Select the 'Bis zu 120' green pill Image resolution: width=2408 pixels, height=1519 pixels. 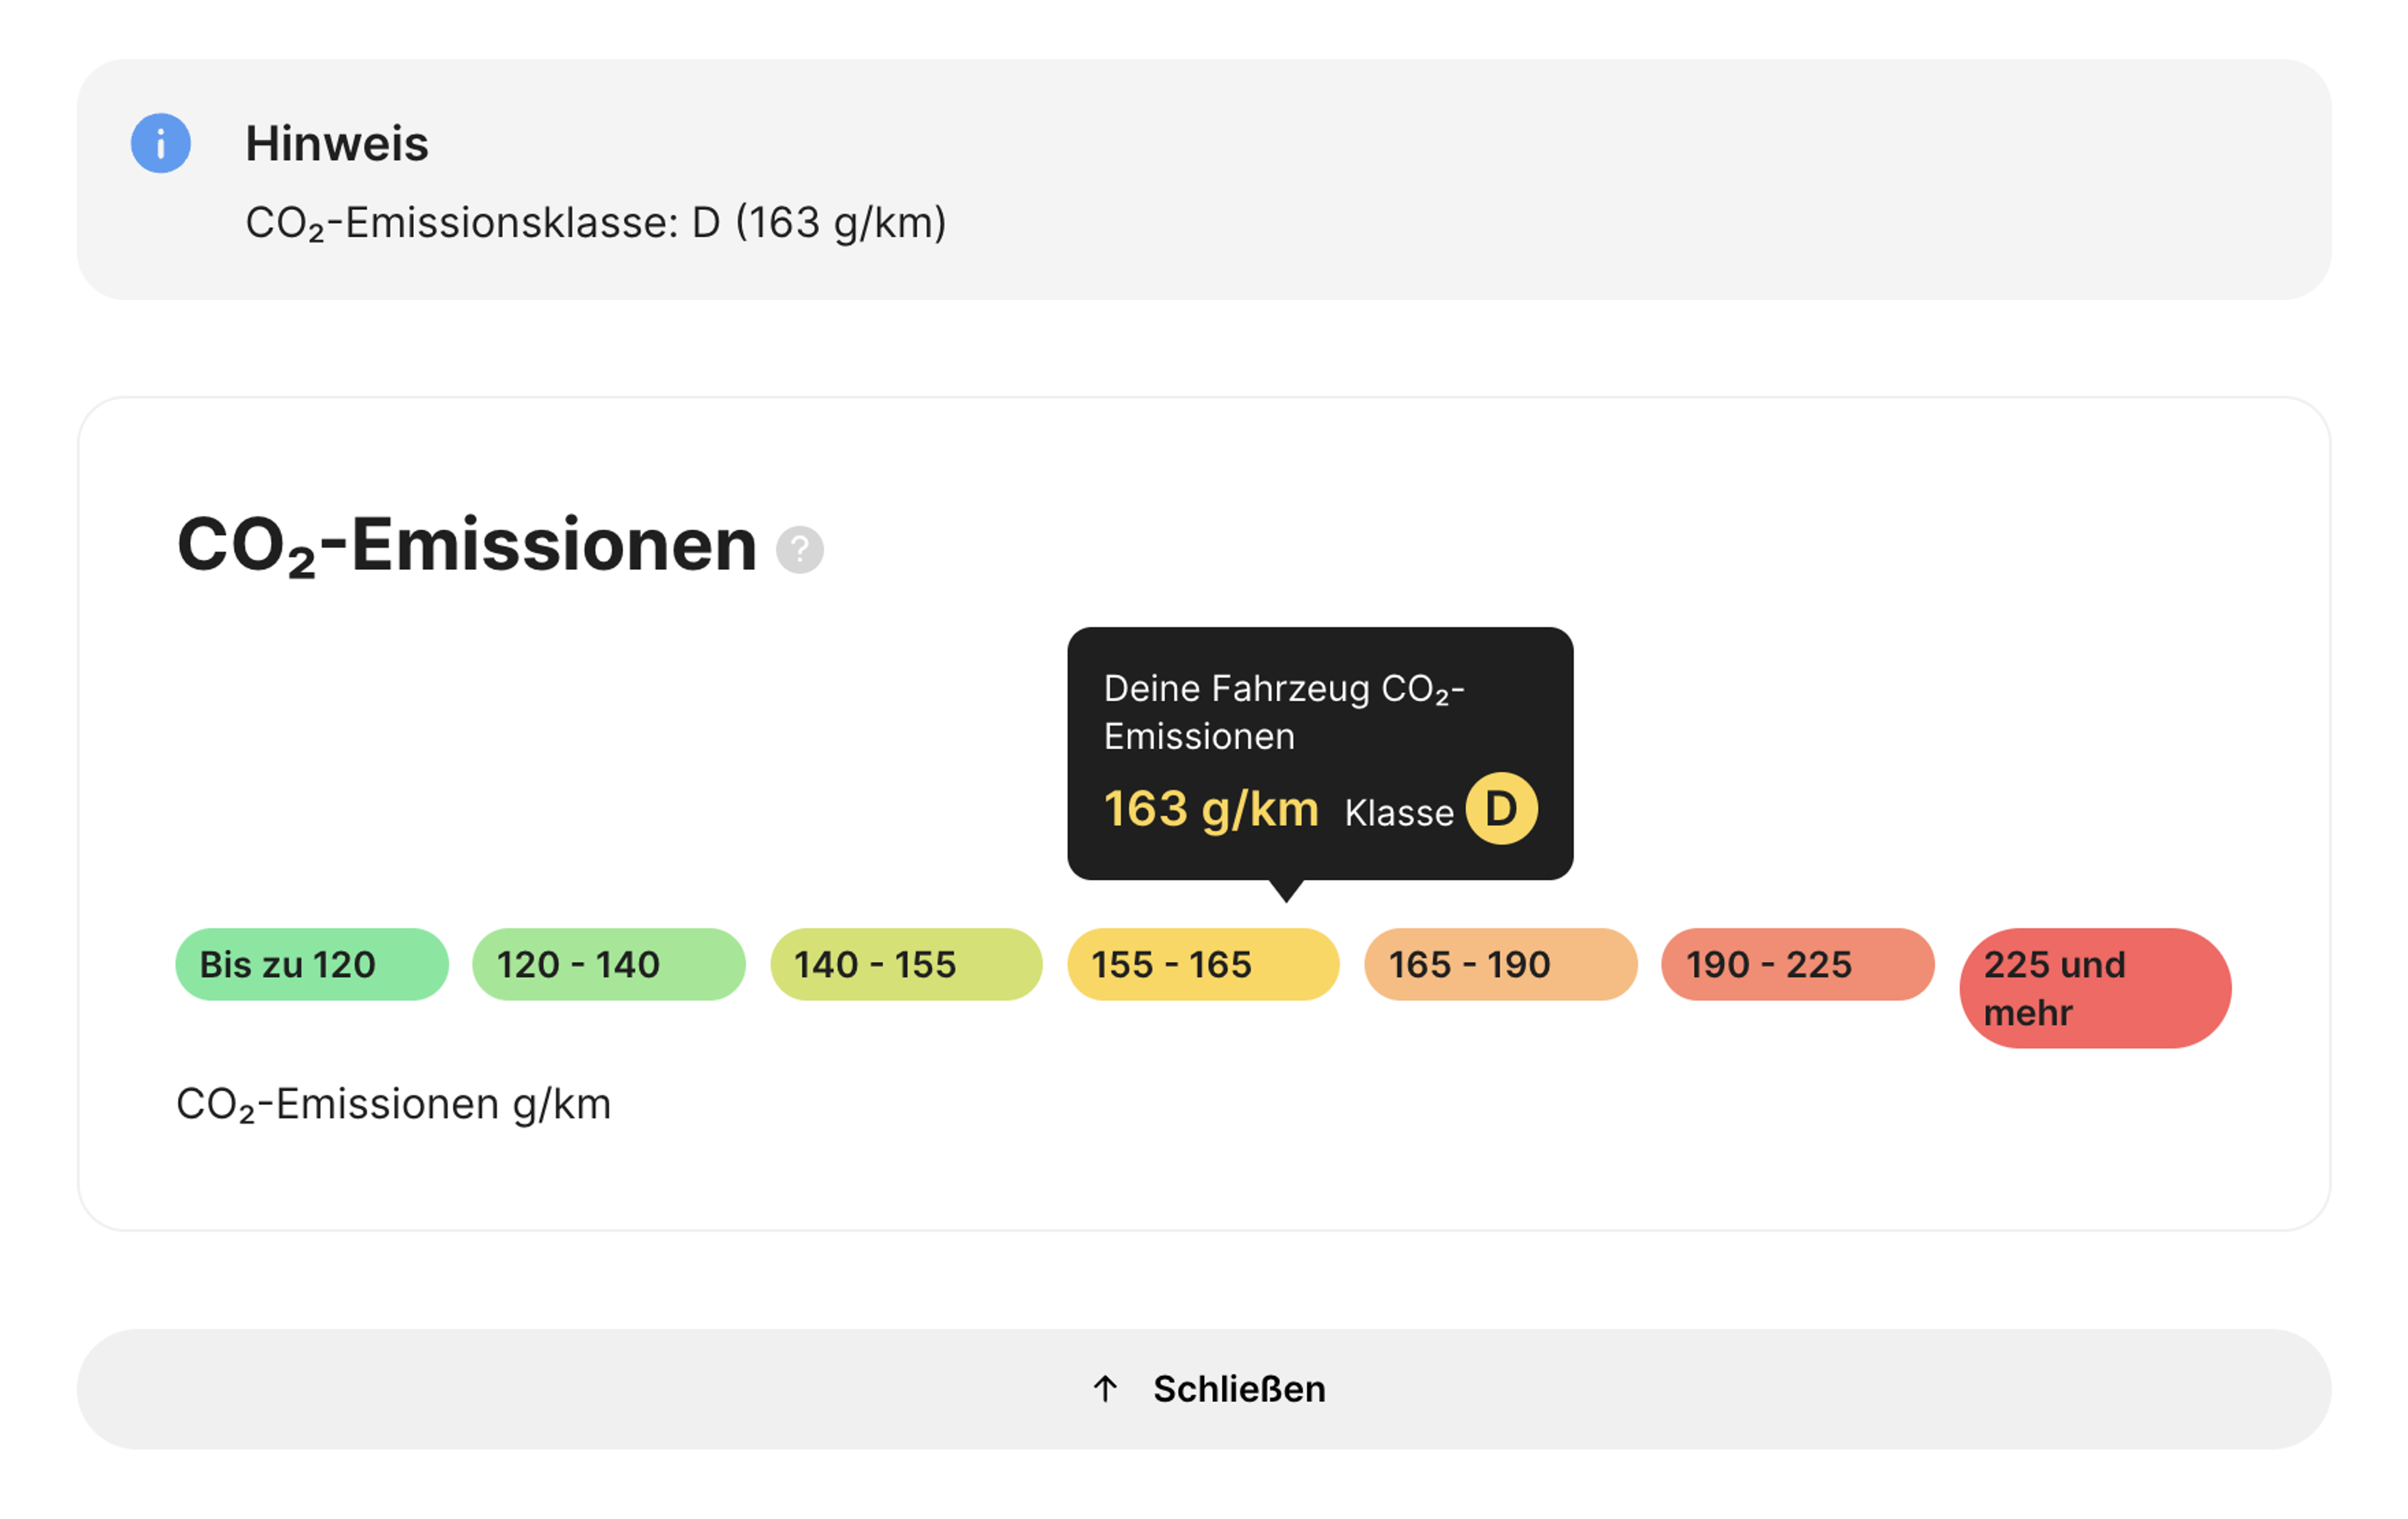pos(312,964)
